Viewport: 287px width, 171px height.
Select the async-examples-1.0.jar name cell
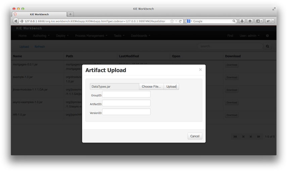click(28, 102)
